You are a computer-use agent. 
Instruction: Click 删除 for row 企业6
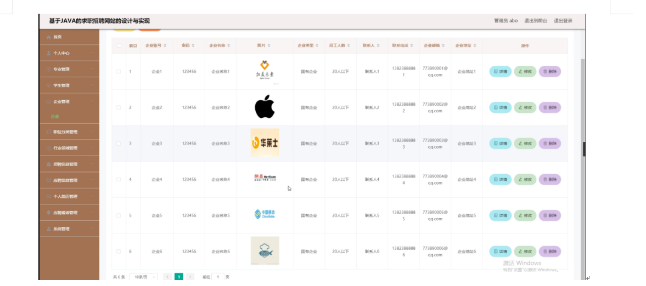[550, 251]
